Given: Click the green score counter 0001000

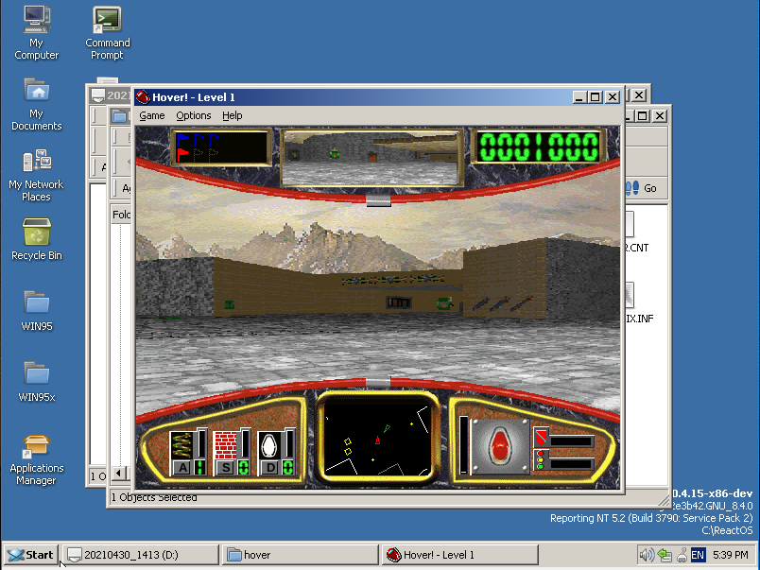Looking at the screenshot, I should coord(539,147).
